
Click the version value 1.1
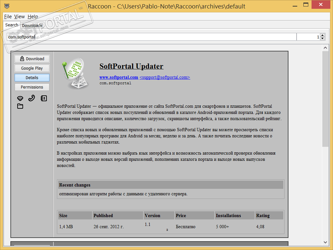148,225
